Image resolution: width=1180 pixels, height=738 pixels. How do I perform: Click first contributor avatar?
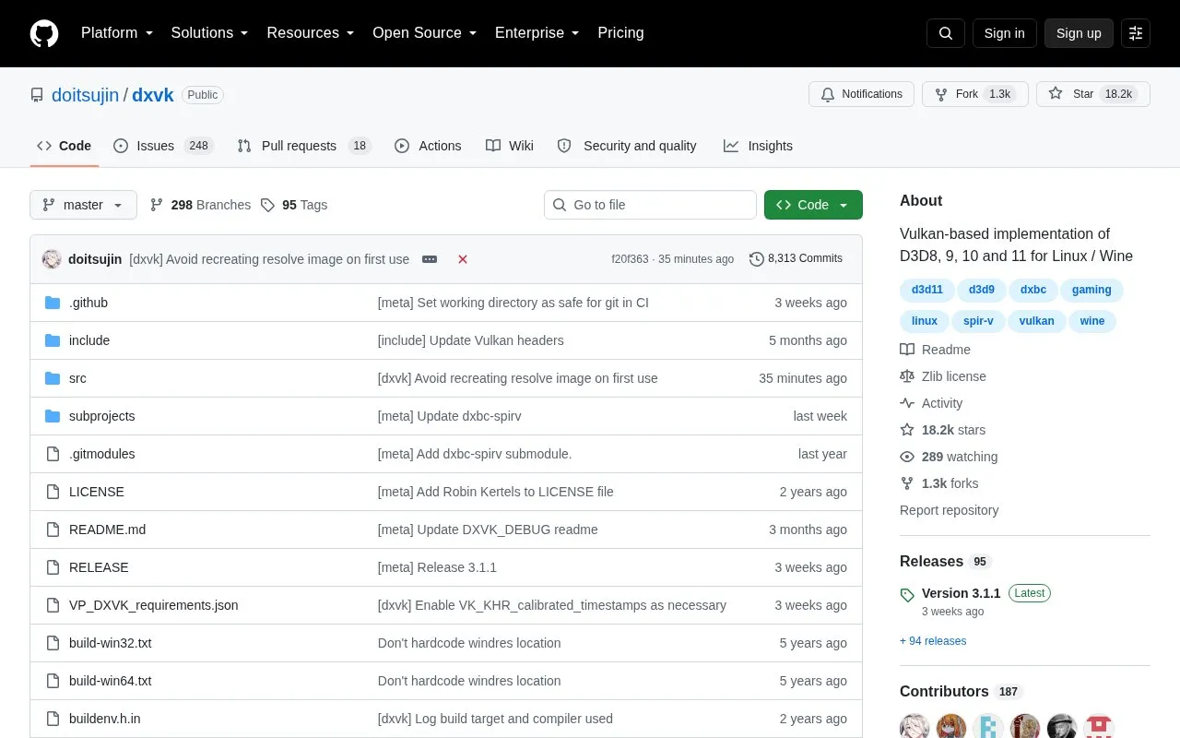click(x=914, y=726)
